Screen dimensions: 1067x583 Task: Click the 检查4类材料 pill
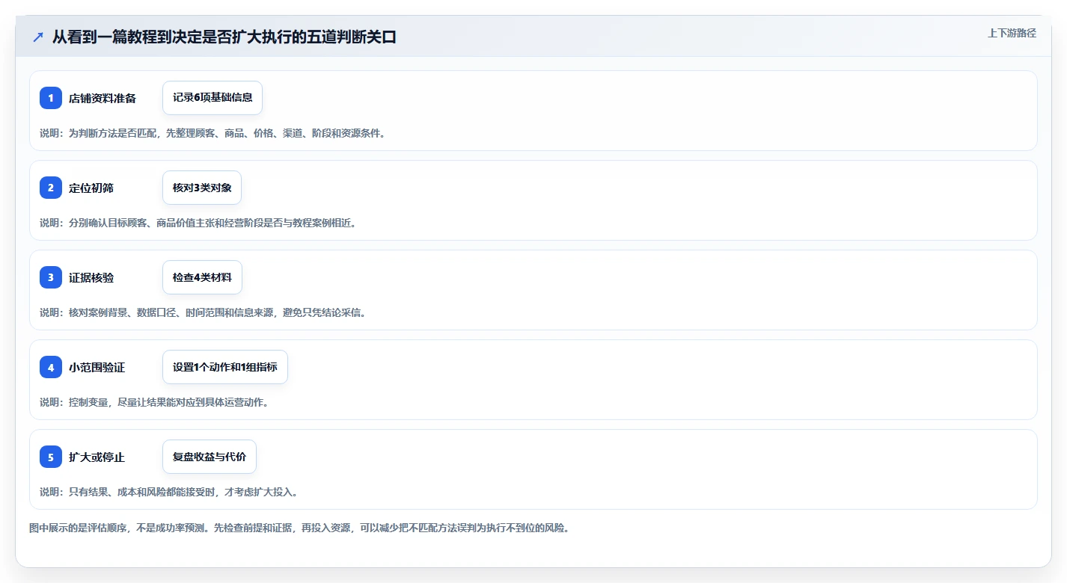[x=202, y=277]
